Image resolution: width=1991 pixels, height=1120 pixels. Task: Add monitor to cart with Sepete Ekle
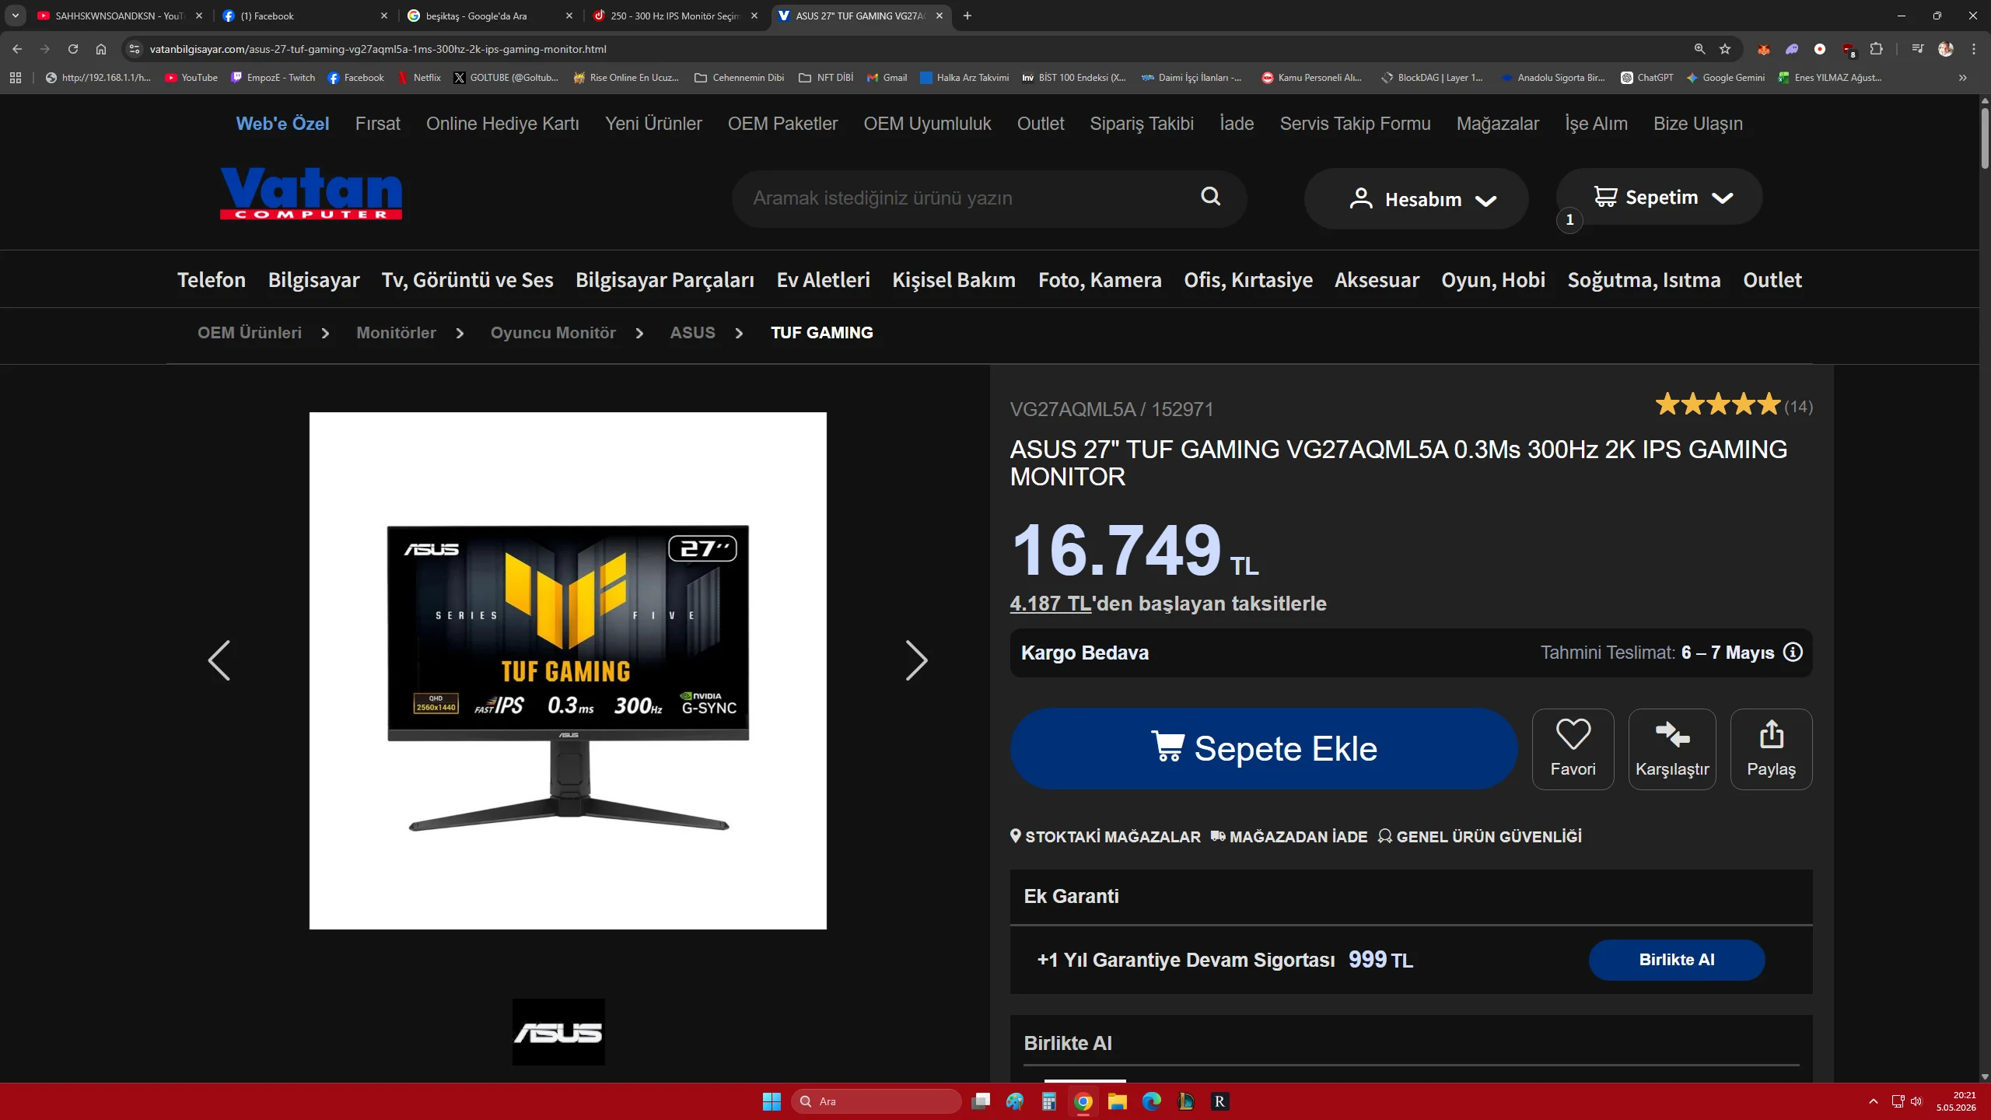[x=1264, y=749]
